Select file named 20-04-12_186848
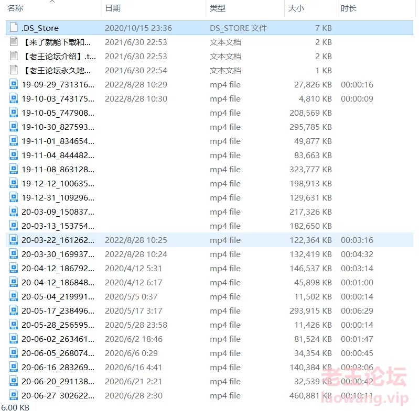 point(58,282)
